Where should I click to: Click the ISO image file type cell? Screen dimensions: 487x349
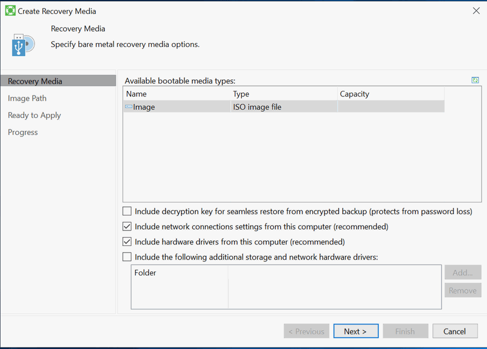click(x=284, y=106)
